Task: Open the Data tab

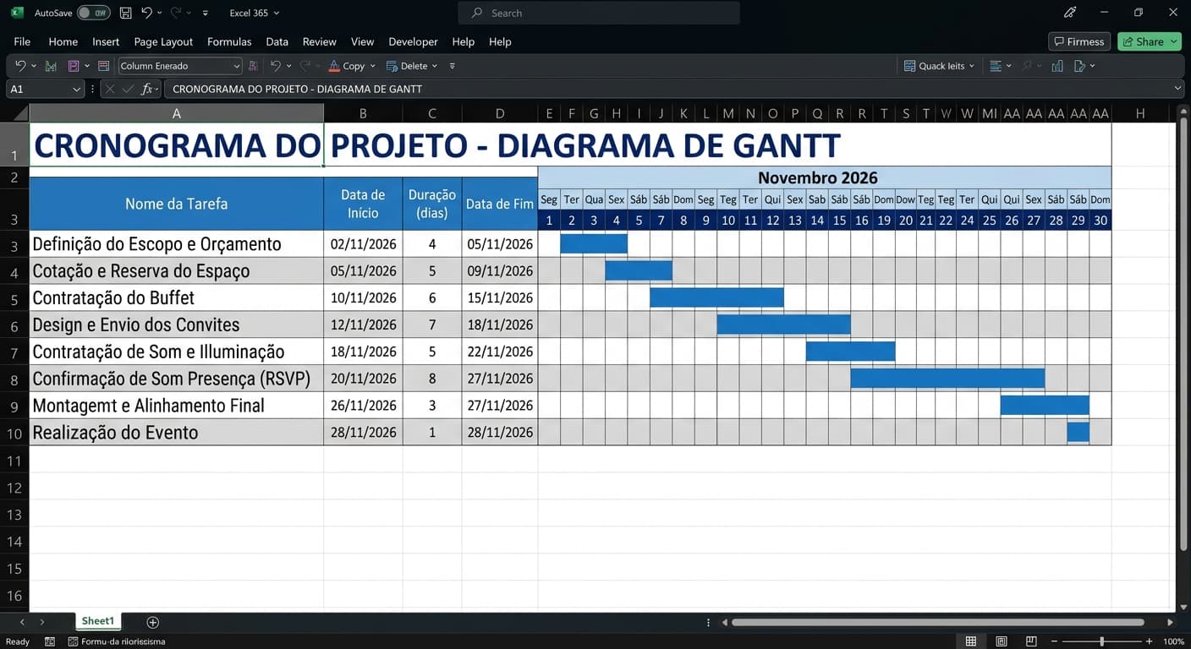Action: coord(277,41)
